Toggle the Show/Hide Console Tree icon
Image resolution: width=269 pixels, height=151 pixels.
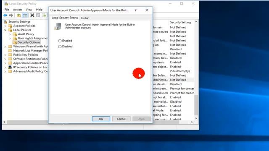(x=25, y=16)
